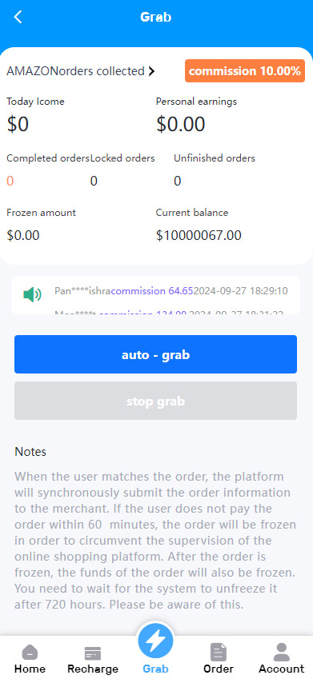Select the Unfinished orders count
This screenshot has height=679, width=313.
point(177,181)
